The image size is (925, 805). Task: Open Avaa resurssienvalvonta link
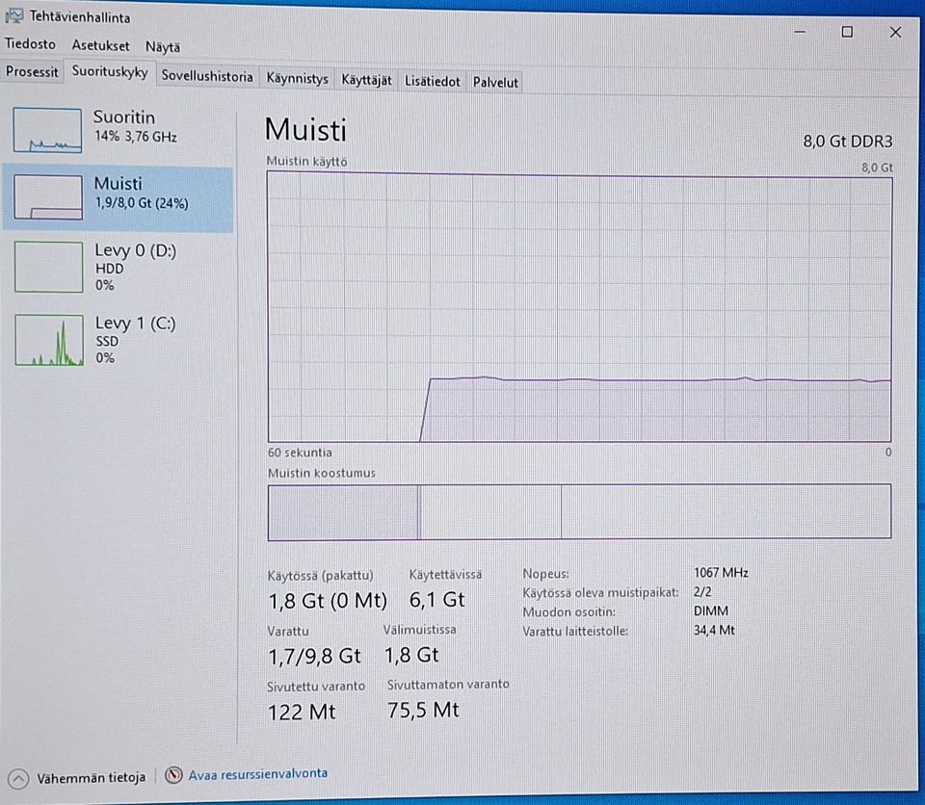258,774
